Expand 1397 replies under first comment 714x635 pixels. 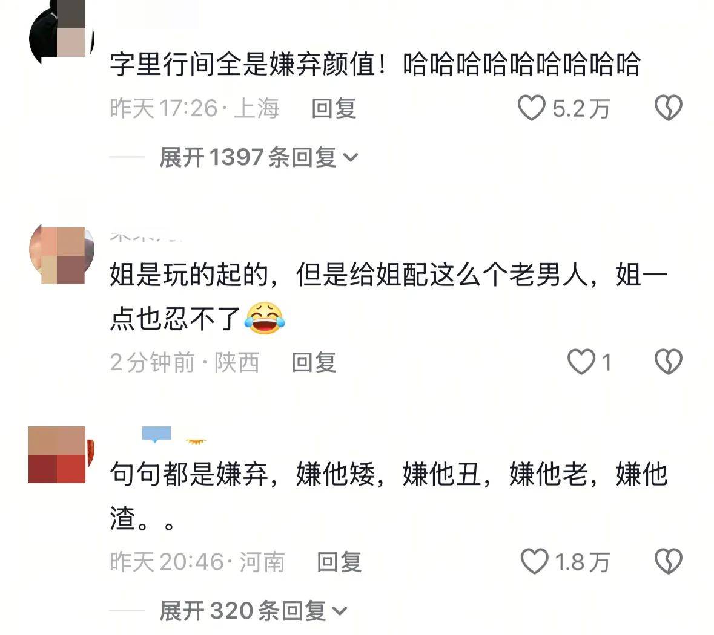point(258,157)
